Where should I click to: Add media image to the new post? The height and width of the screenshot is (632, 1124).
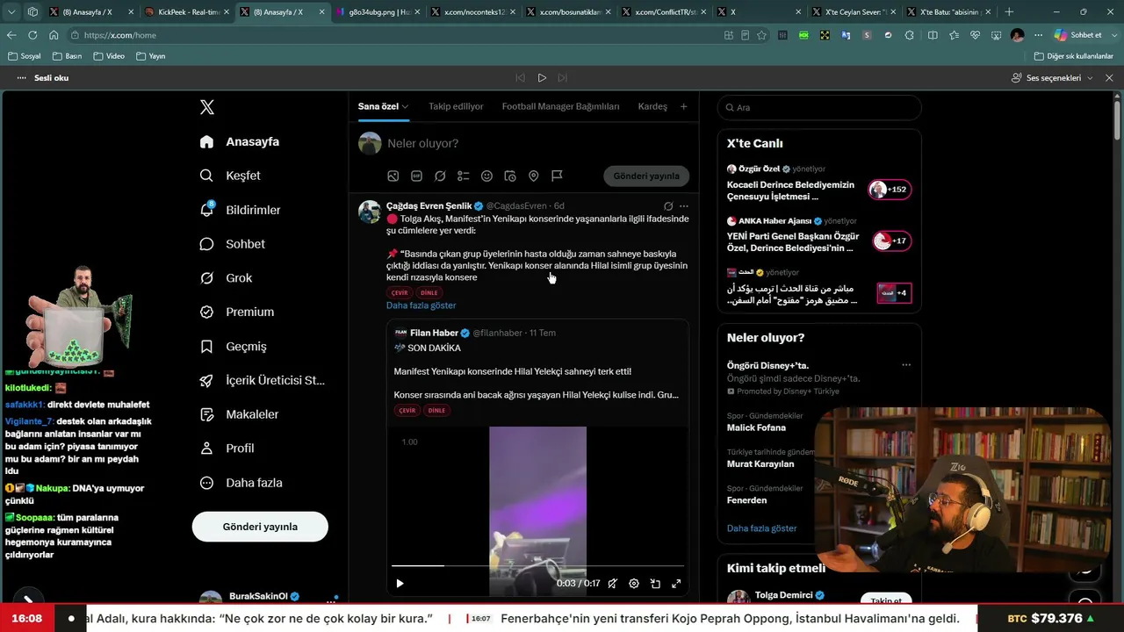click(393, 176)
